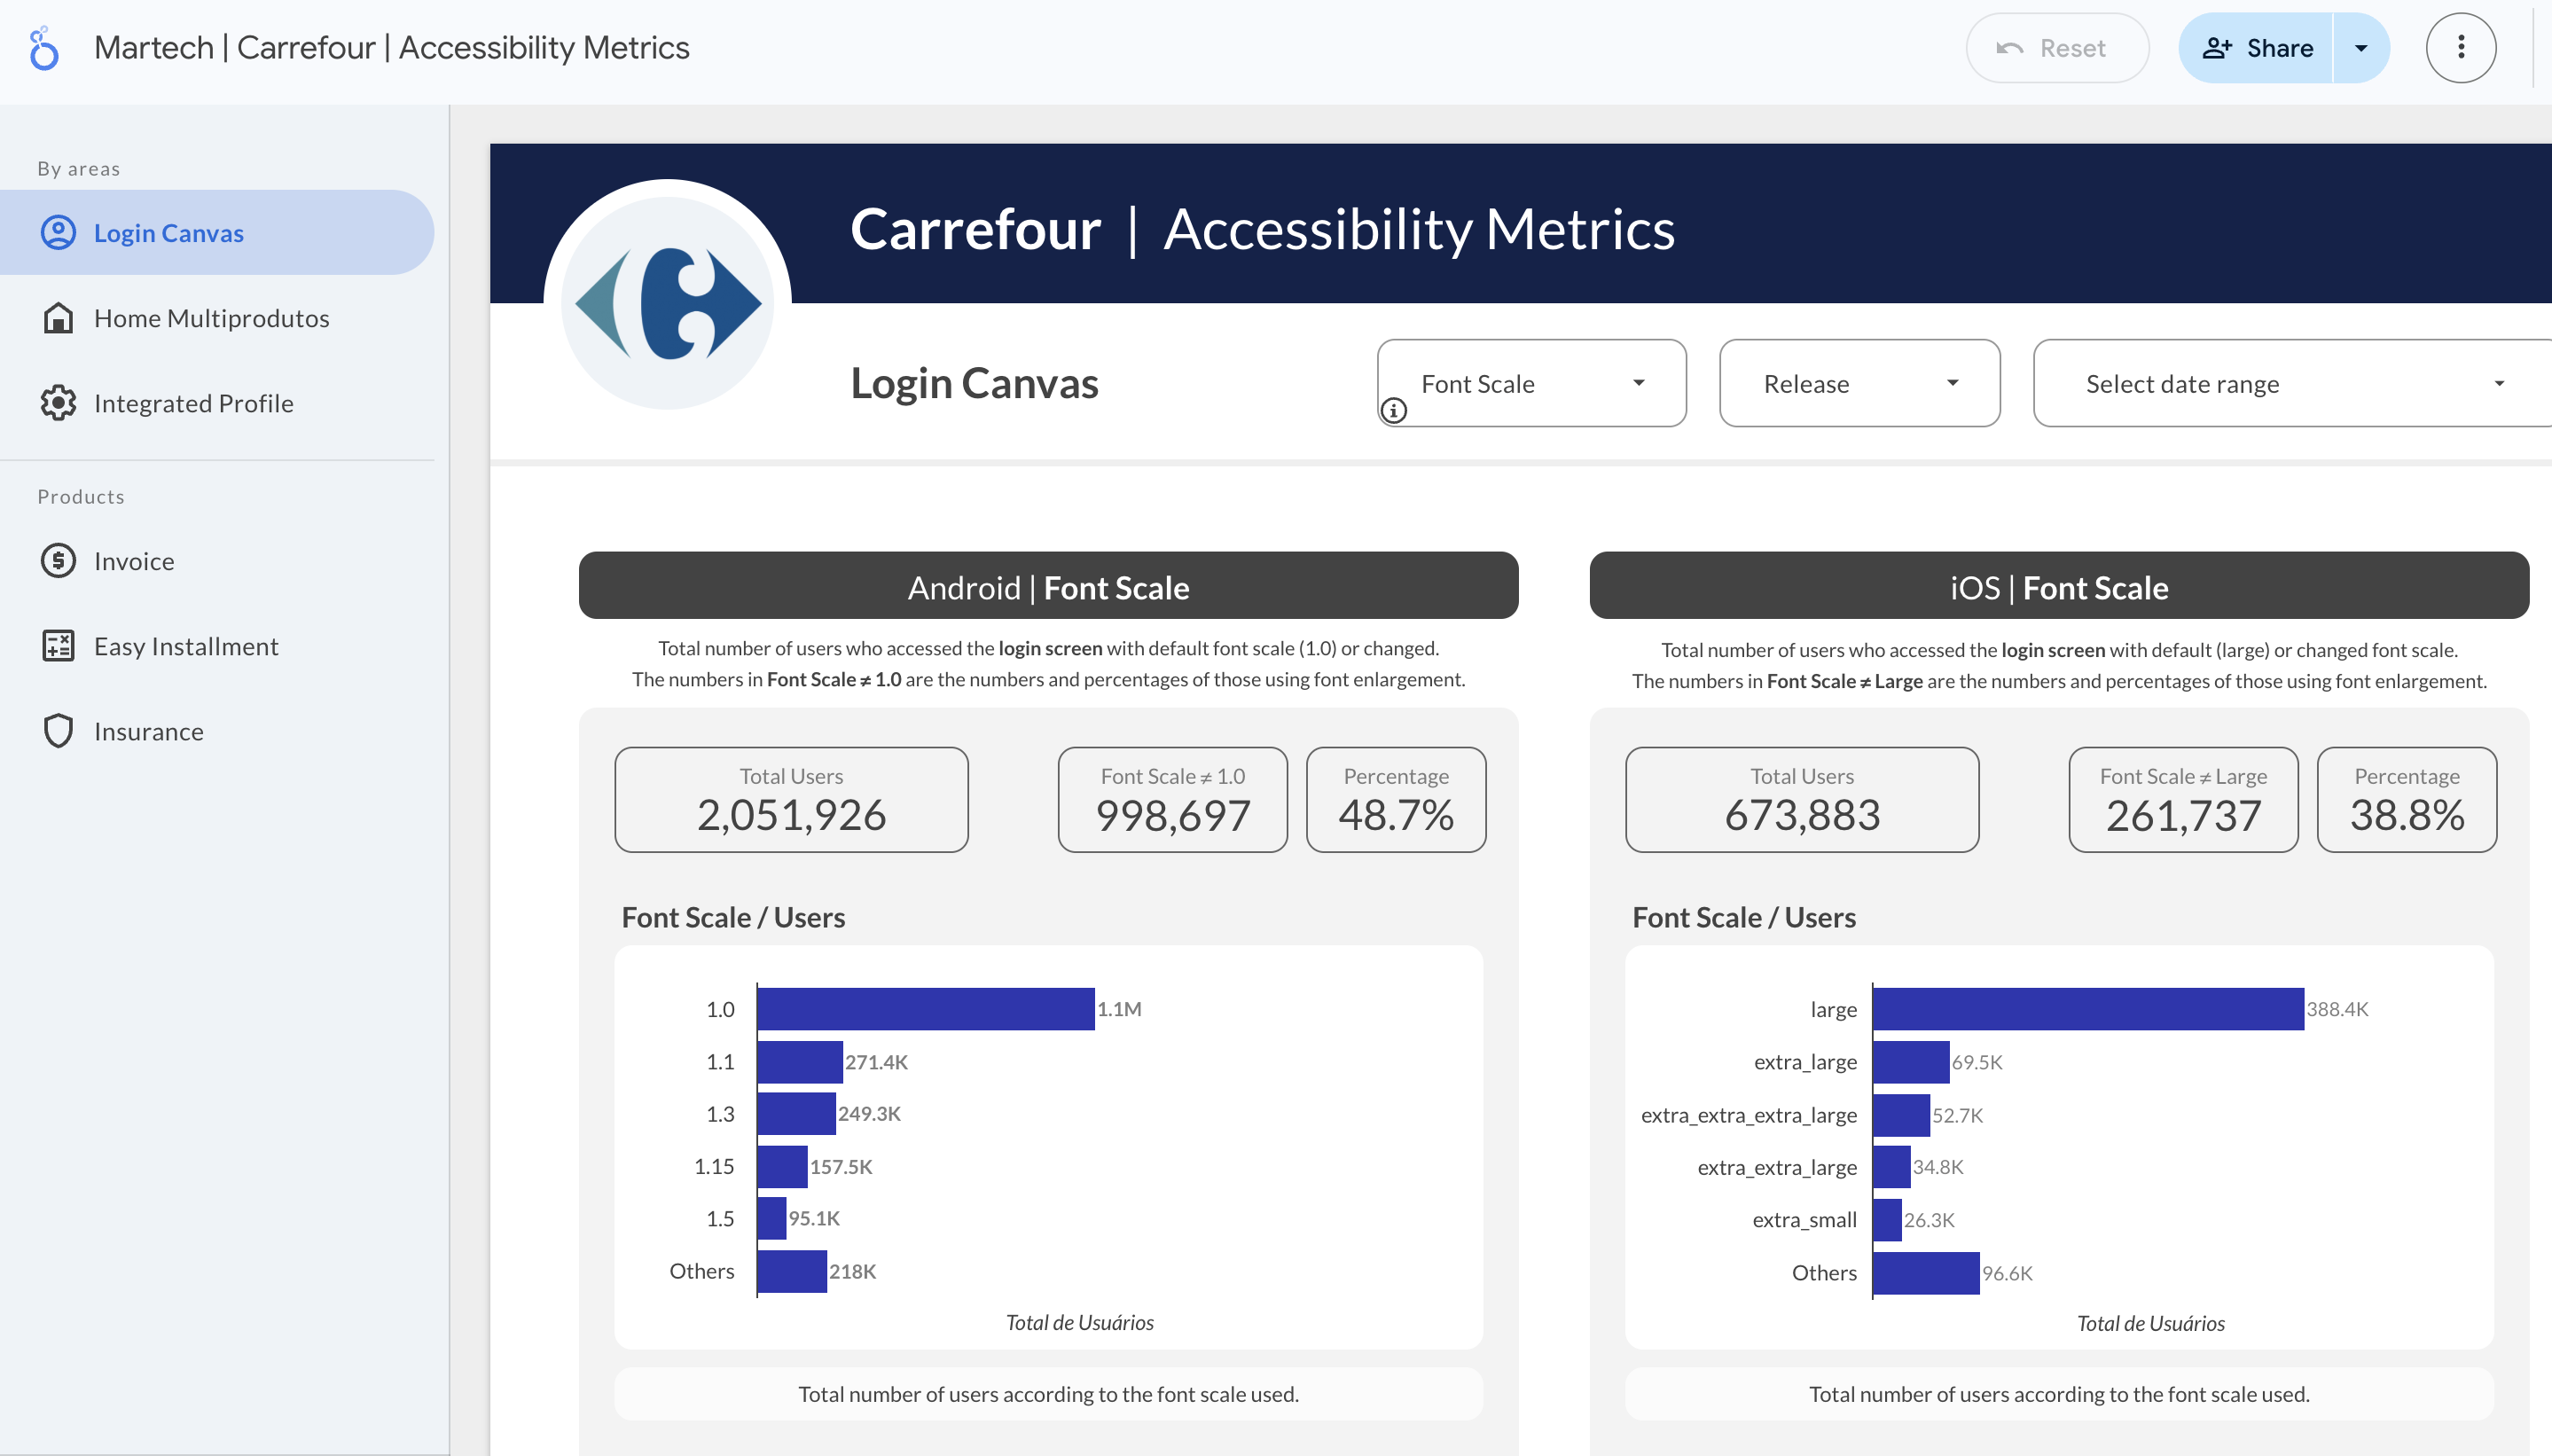Click the Login Canvas user icon
This screenshot has height=1456, width=2552.
tap(58, 232)
